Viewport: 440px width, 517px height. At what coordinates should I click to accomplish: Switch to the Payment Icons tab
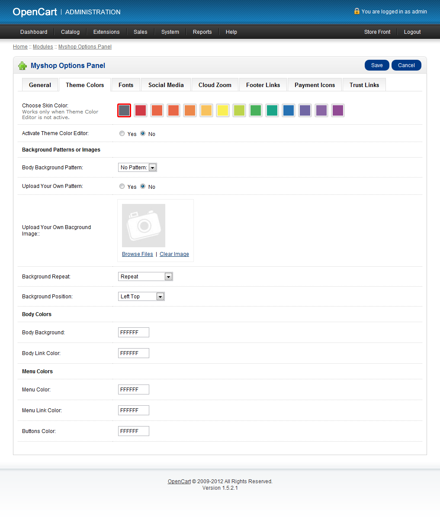click(315, 85)
